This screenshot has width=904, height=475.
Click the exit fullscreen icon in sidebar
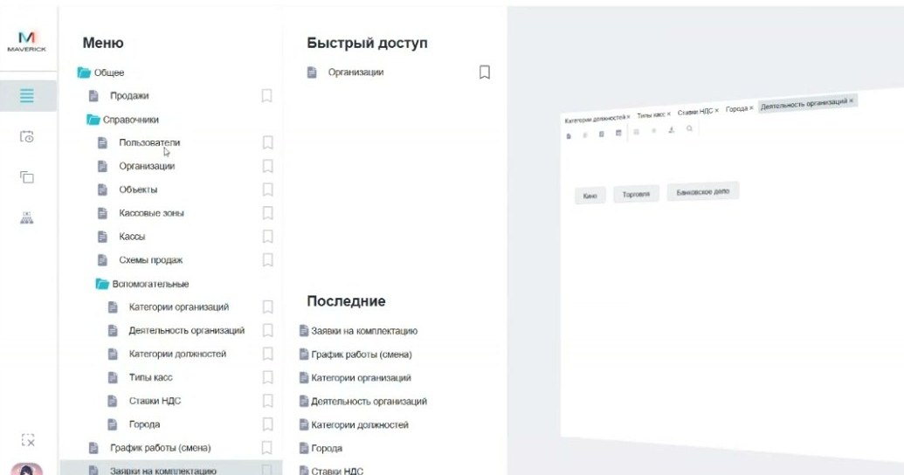(28, 440)
